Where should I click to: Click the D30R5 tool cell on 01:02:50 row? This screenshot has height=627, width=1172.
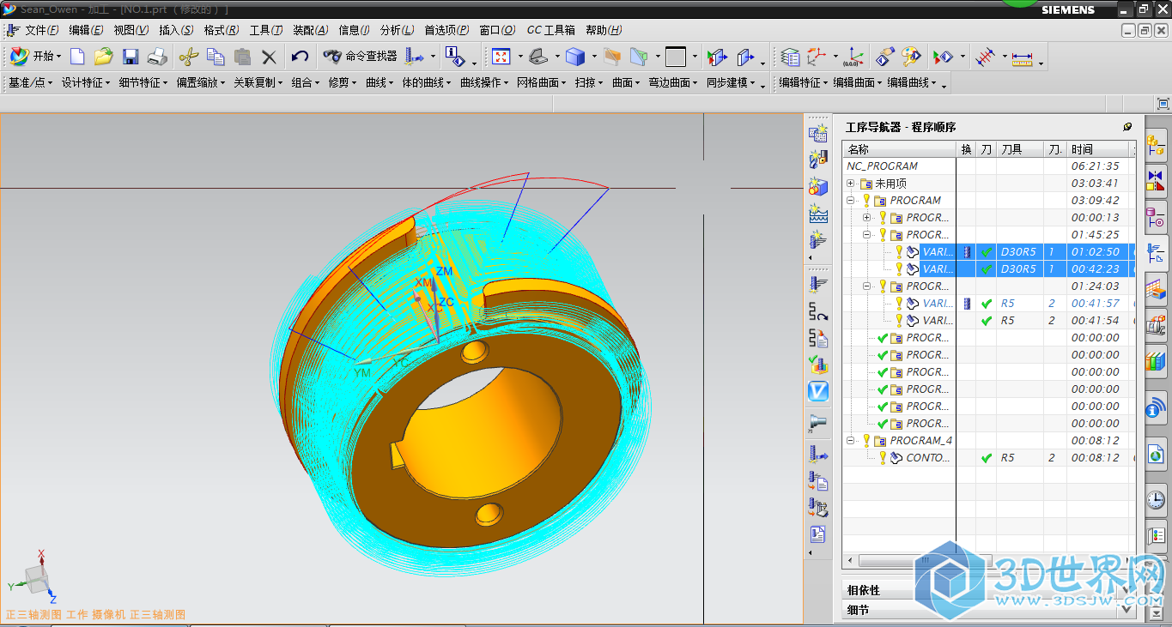click(x=1019, y=252)
